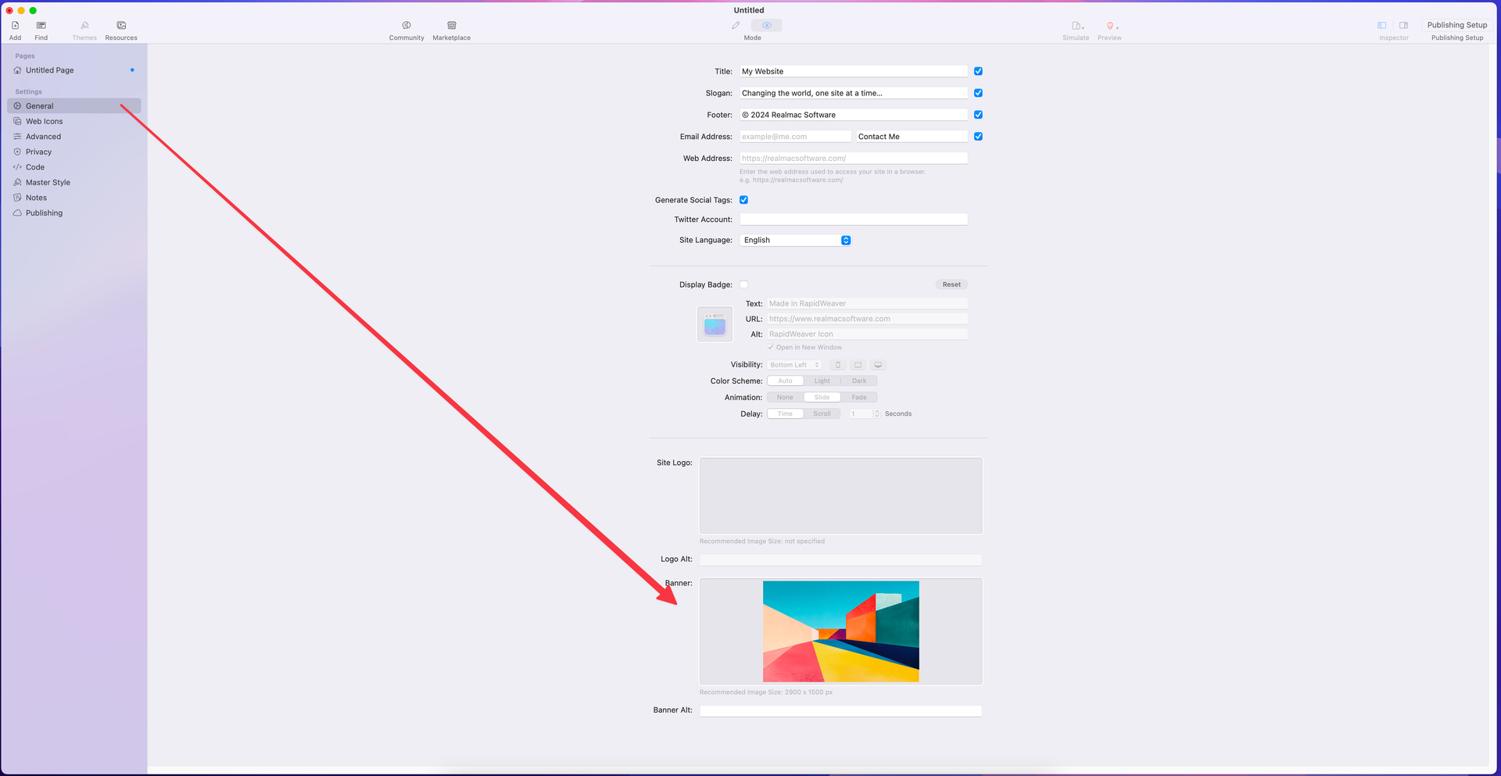Screen dimensions: 1501x776
Task: Open the Community toolbar icon
Action: point(407,26)
